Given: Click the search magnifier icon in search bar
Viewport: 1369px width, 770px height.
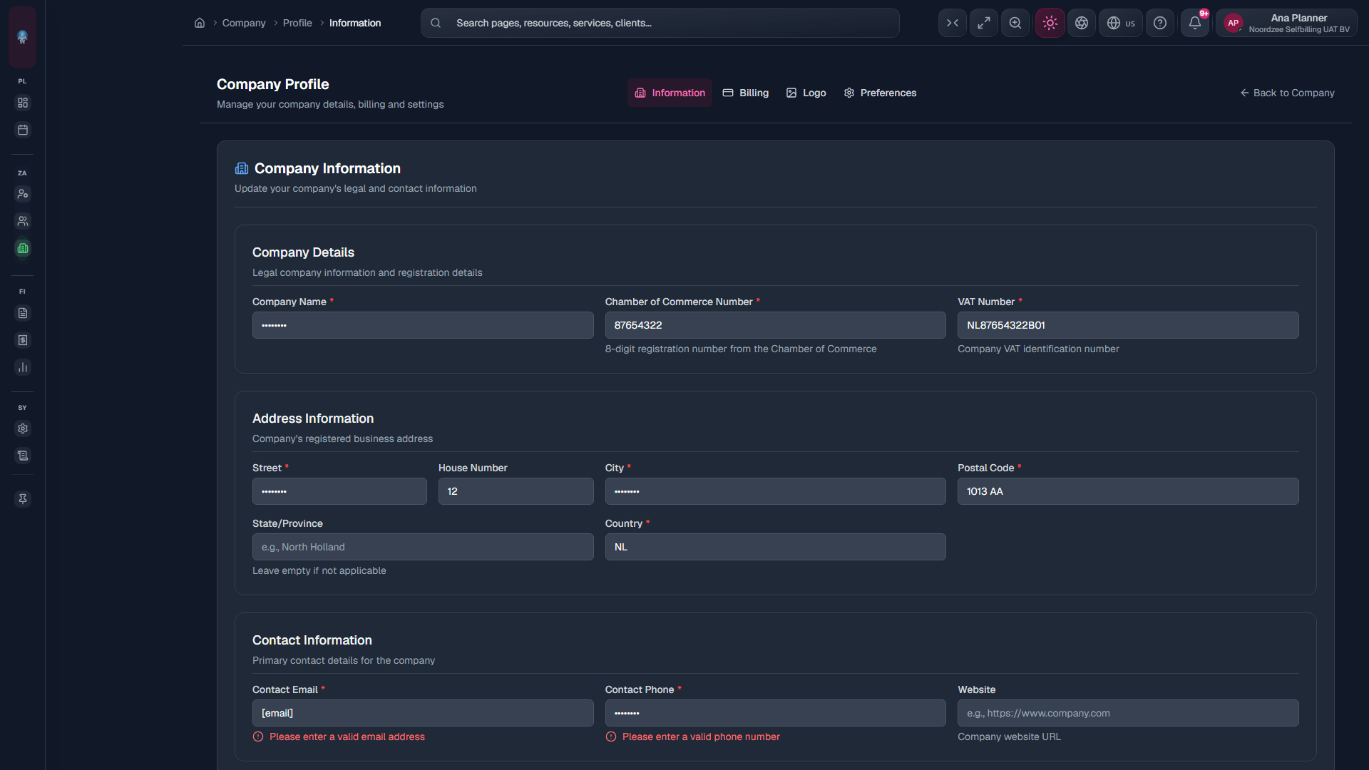Looking at the screenshot, I should pyautogui.click(x=436, y=23).
